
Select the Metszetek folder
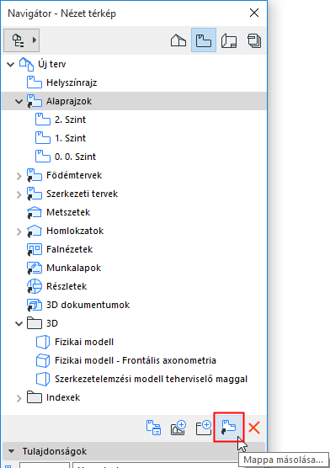tap(68, 212)
